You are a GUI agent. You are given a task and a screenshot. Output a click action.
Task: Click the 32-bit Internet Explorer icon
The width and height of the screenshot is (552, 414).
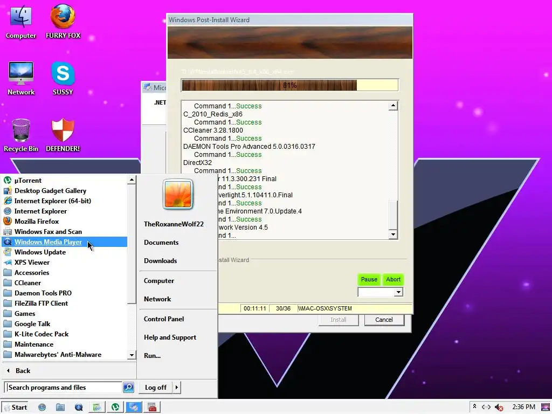[x=8, y=211]
